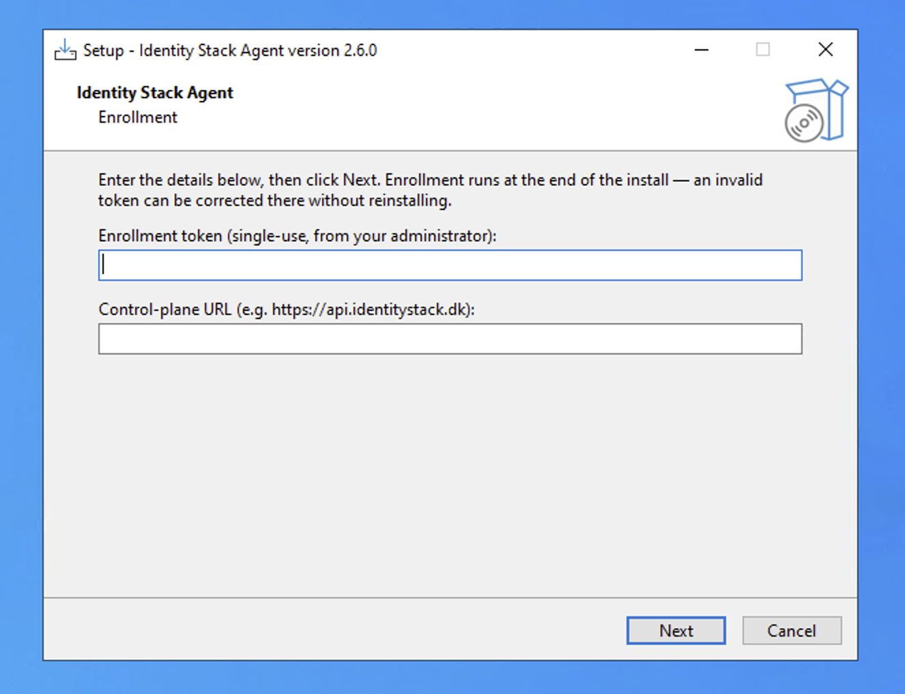Viewport: 905px width, 694px height.
Task: Click the setup installer icon in title bar
Action: click(65, 50)
